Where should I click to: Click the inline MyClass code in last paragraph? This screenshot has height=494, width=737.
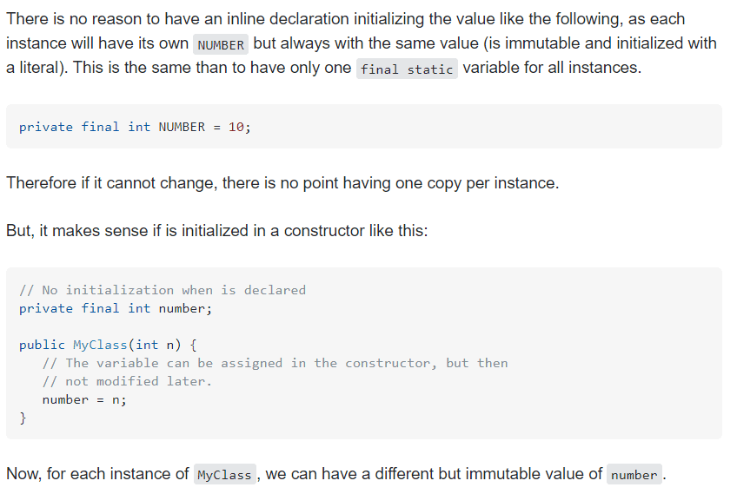point(224,475)
